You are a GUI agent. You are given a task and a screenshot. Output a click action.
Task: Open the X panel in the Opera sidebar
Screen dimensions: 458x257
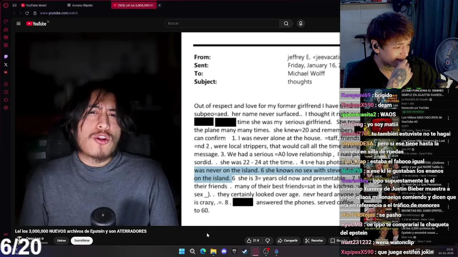tap(6, 65)
